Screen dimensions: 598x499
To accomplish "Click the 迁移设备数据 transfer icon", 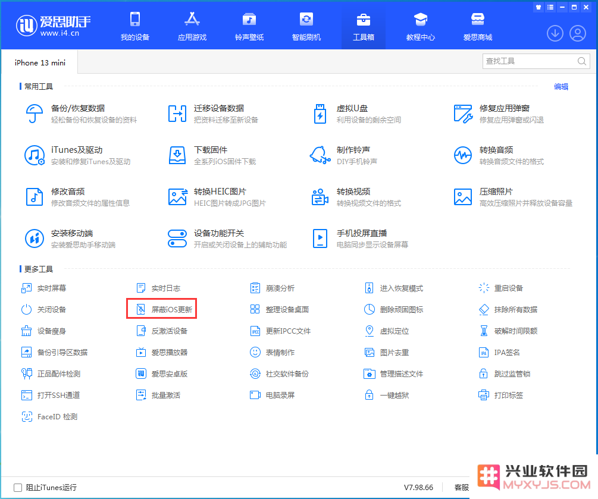I will pos(177,114).
